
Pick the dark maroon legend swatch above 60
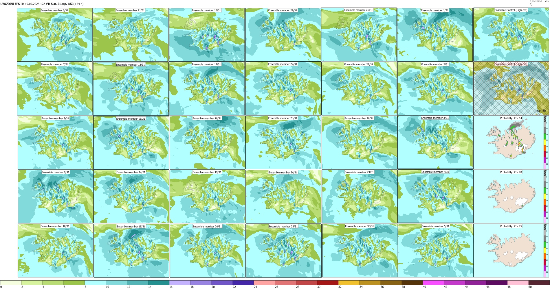coord(539,283)
